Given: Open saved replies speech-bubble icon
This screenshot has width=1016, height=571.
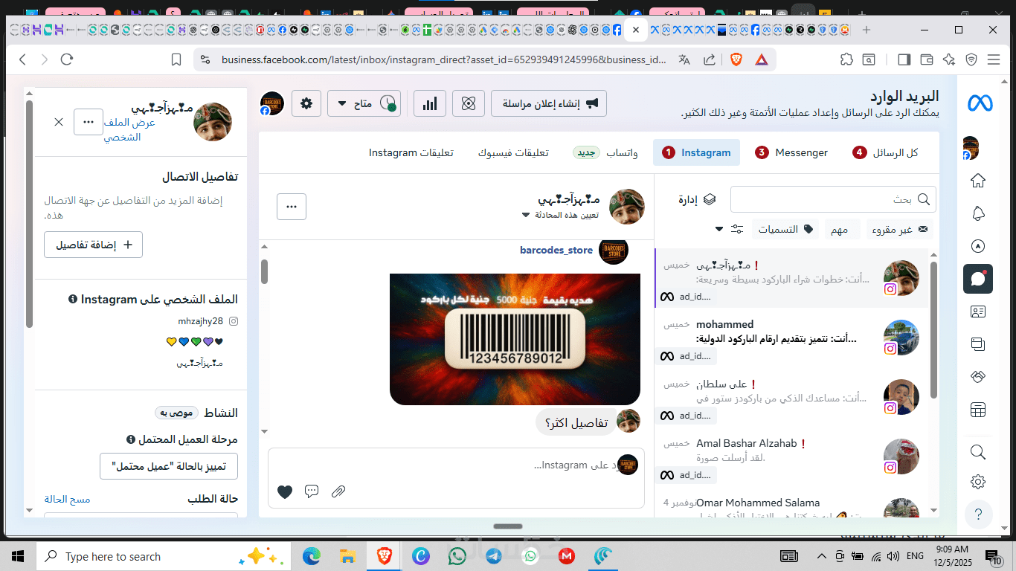Looking at the screenshot, I should pyautogui.click(x=312, y=491).
